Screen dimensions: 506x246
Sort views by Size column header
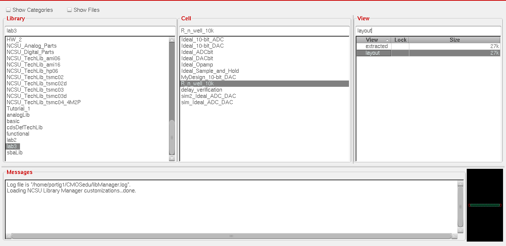[x=455, y=40]
